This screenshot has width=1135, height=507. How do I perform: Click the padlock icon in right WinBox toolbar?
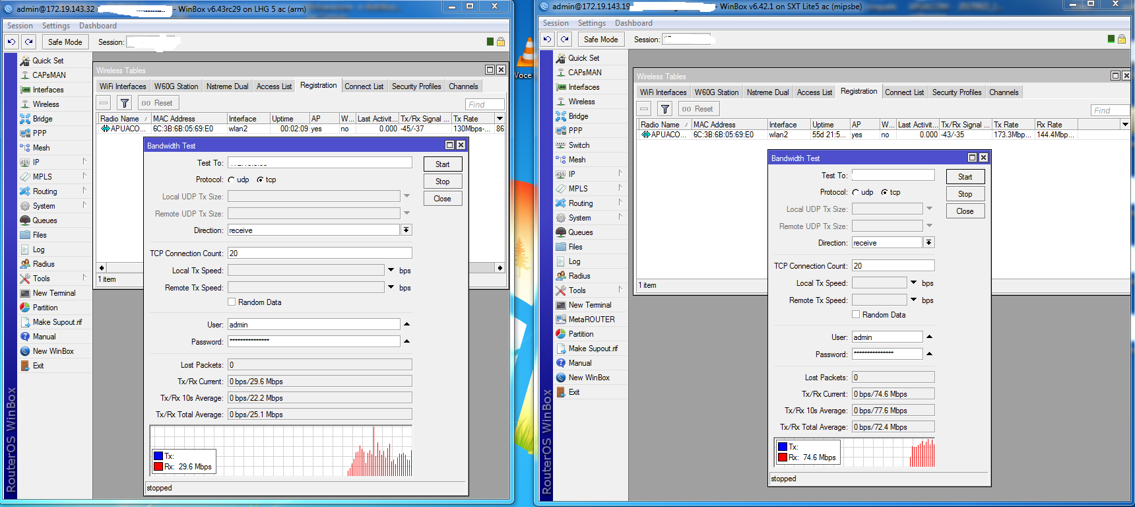click(1121, 39)
